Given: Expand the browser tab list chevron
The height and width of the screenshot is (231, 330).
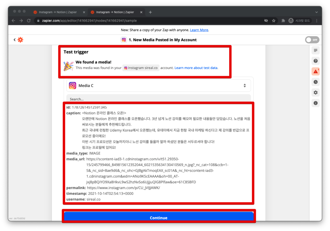Looking at the screenshot, I should [x=316, y=12].
